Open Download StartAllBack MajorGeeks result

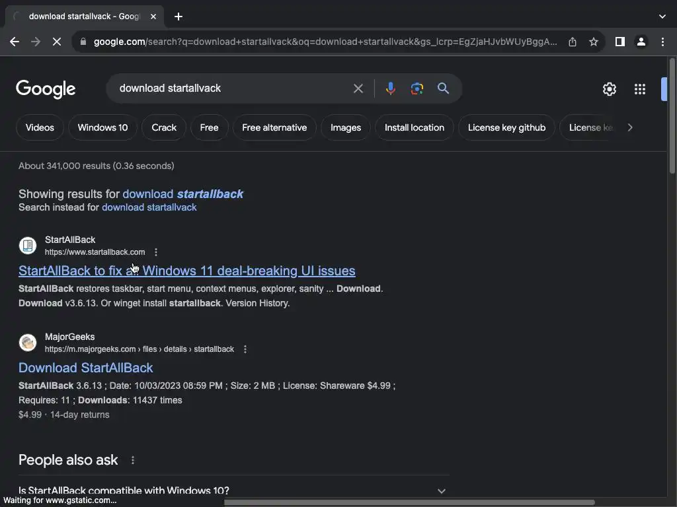[x=85, y=368]
